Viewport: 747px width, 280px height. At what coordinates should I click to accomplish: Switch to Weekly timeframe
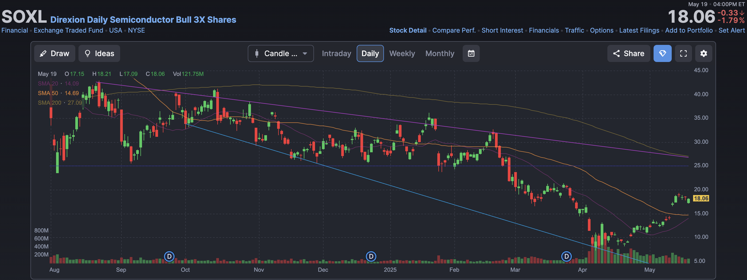coord(402,53)
